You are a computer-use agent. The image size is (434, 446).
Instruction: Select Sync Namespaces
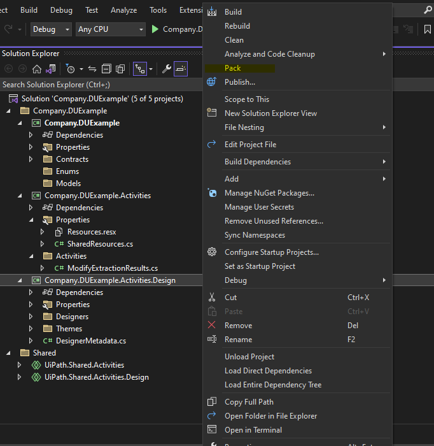297,235
